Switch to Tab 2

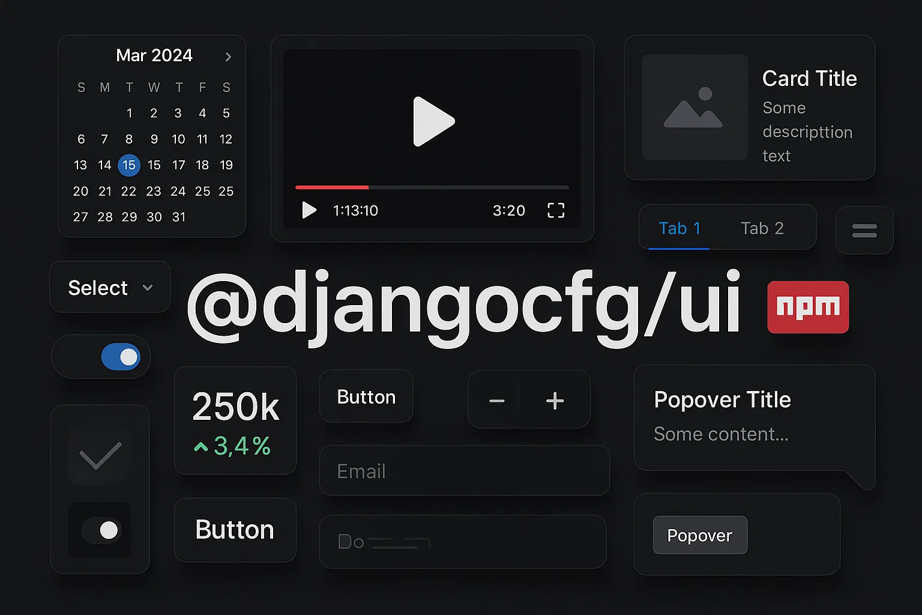[x=762, y=229]
